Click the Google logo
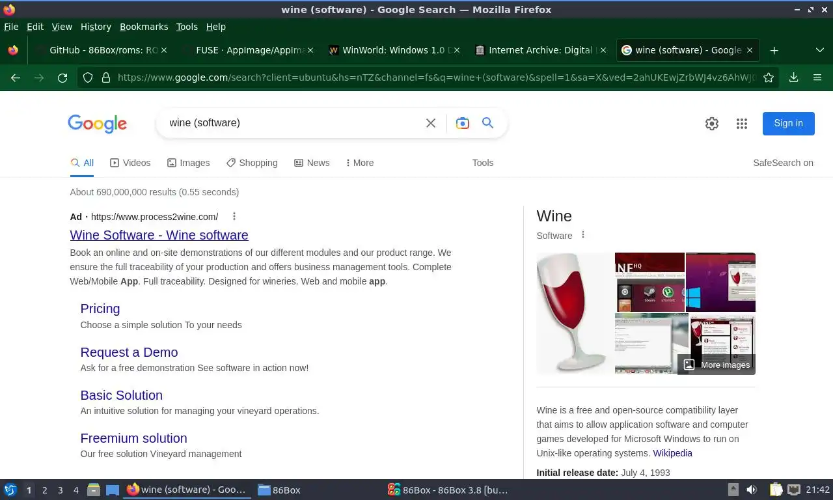 (x=97, y=124)
